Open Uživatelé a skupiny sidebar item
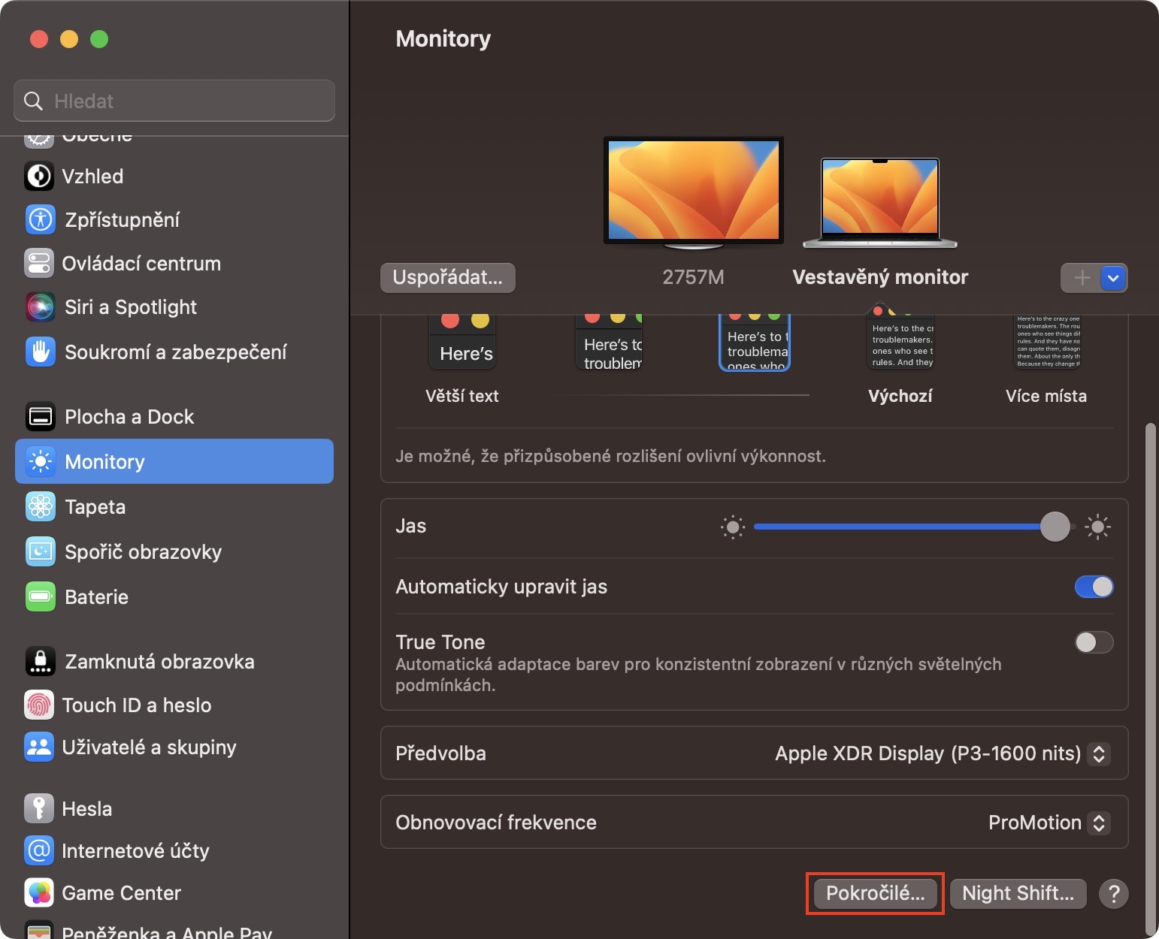This screenshot has height=939, width=1159. (x=149, y=747)
